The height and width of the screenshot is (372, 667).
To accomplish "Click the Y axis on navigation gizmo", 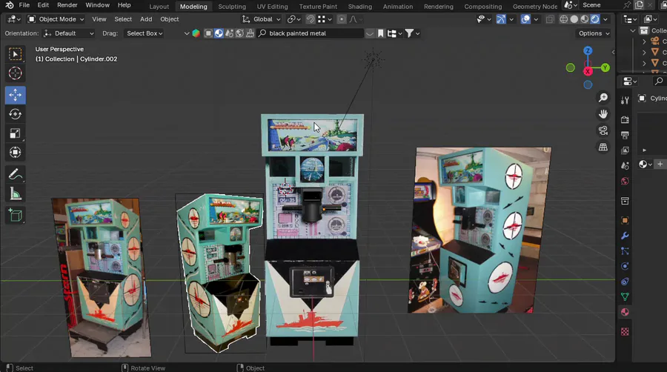I will [605, 67].
